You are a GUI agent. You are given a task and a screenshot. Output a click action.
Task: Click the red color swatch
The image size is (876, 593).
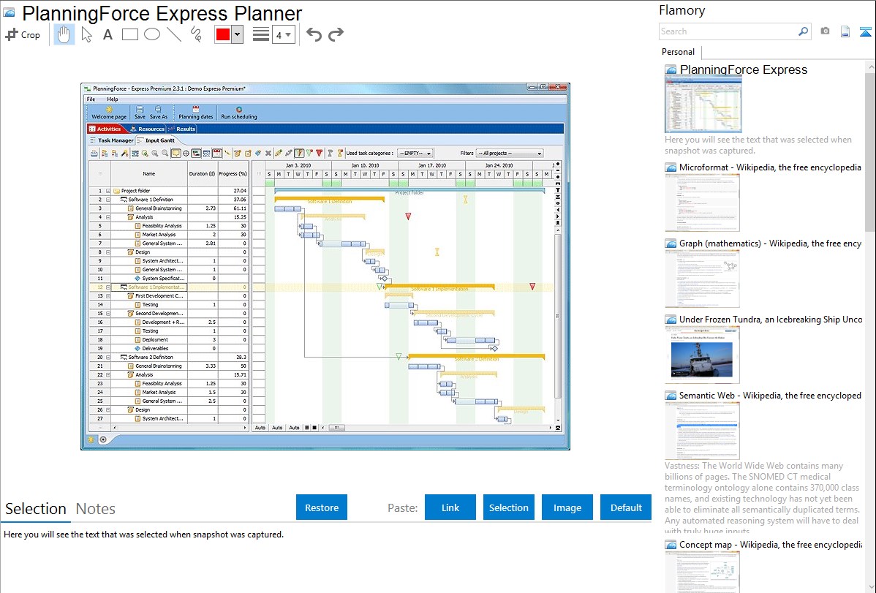pyautogui.click(x=223, y=34)
